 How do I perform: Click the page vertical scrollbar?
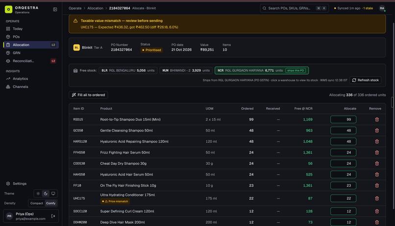[x=393, y=115]
